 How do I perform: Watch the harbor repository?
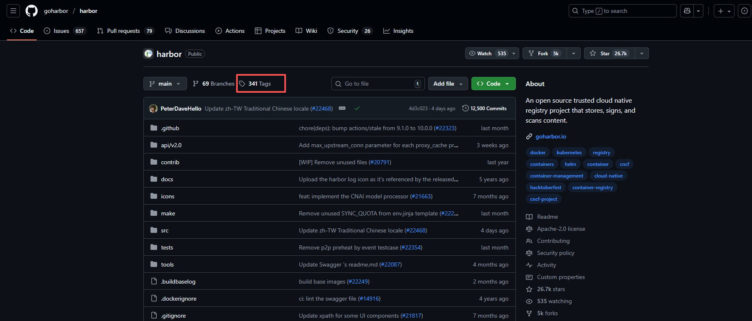(487, 53)
